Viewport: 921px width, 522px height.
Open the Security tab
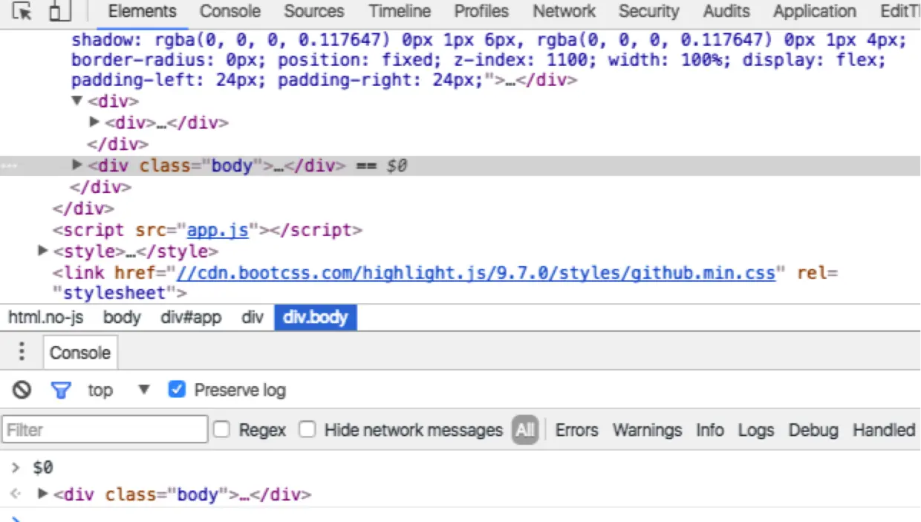(648, 11)
